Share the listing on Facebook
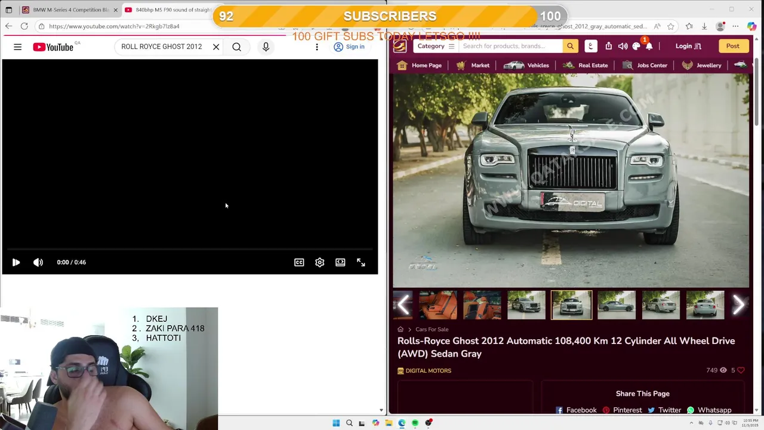This screenshot has height=430, width=764. 576,410
